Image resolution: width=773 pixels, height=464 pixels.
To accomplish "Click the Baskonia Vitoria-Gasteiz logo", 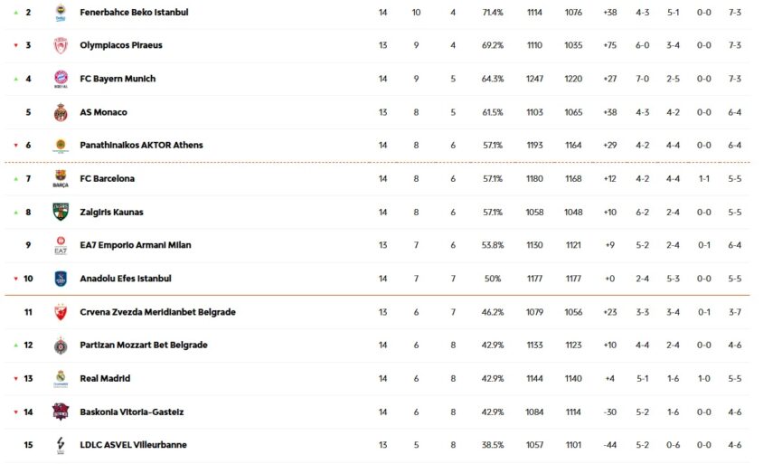I will pos(61,412).
